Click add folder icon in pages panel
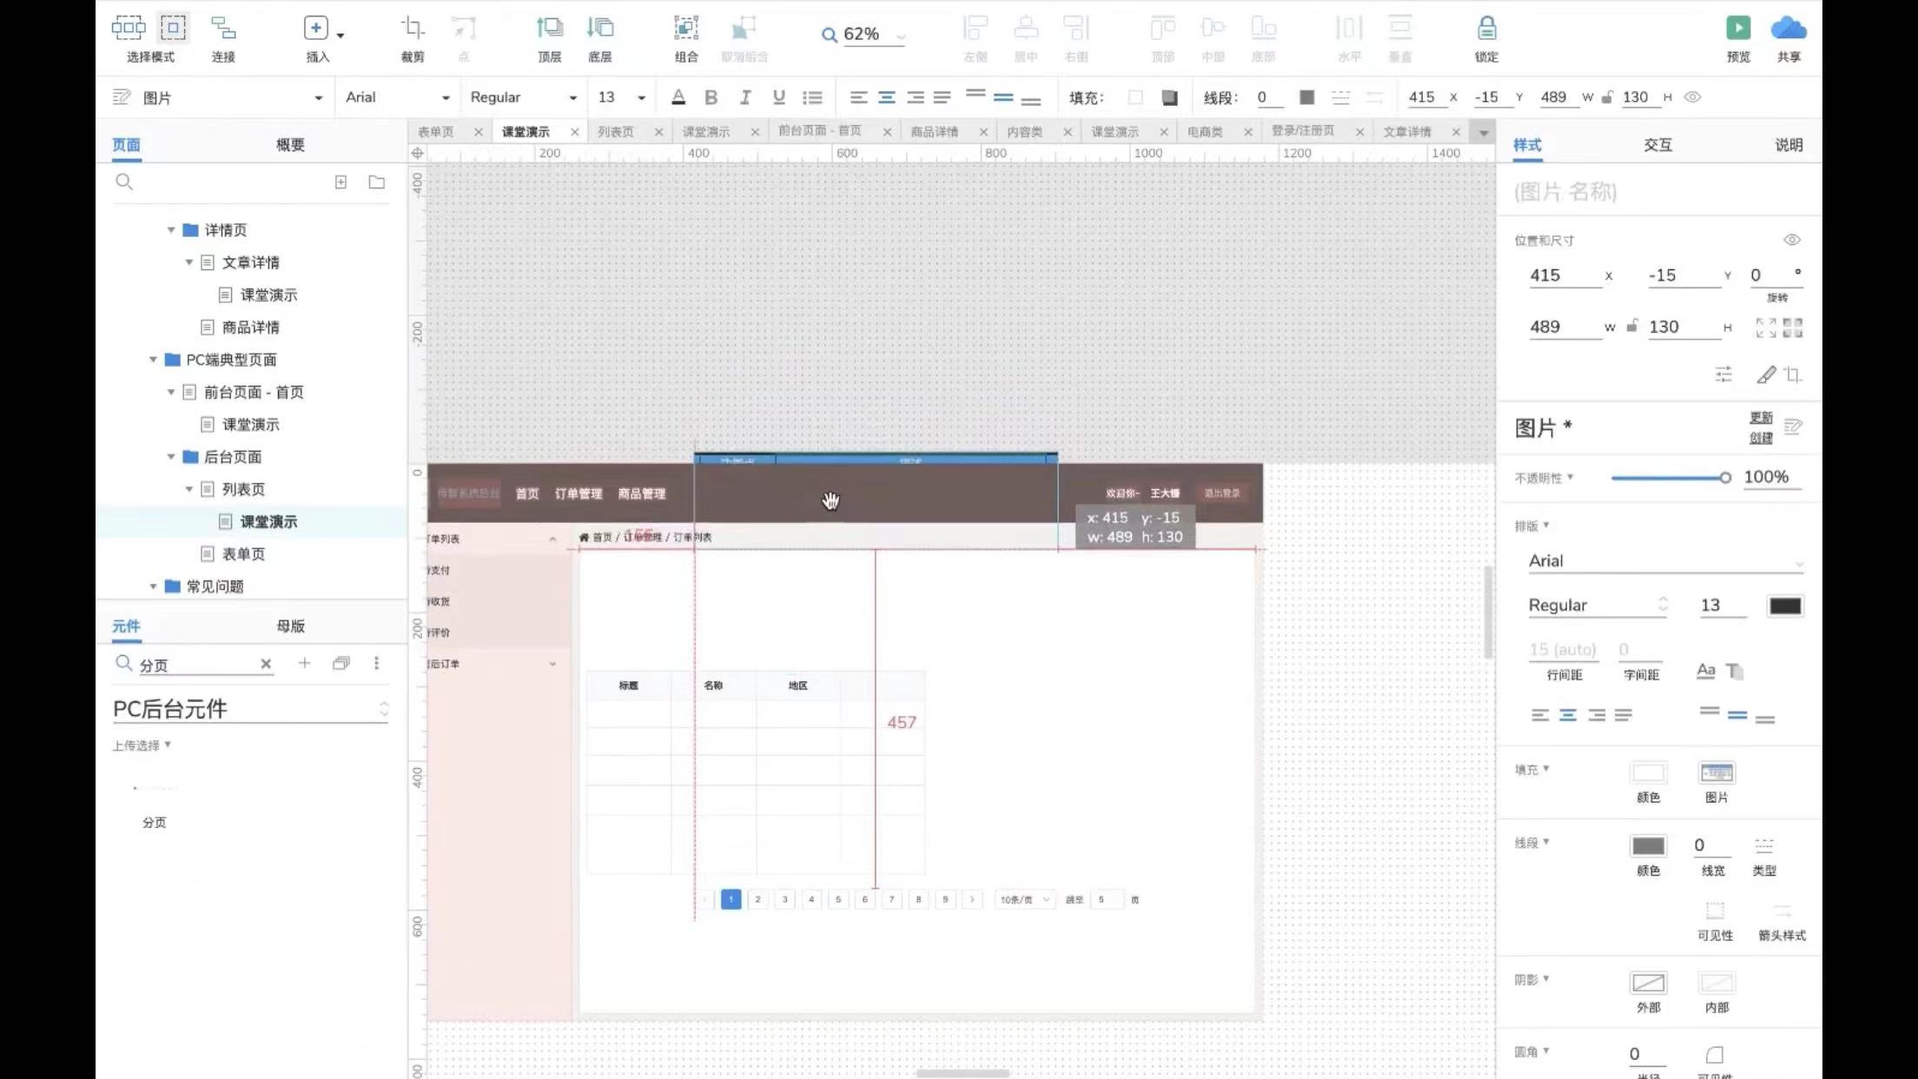The image size is (1918, 1079). tap(376, 182)
